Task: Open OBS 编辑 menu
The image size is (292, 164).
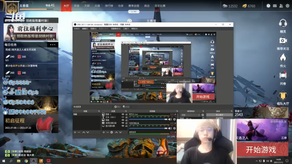Action: (85, 29)
